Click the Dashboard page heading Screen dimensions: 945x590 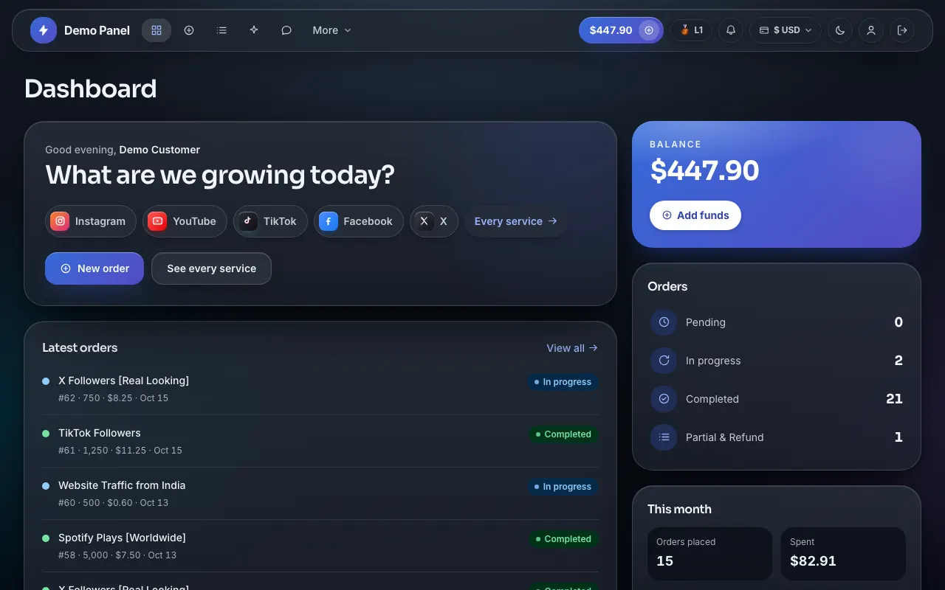pos(91,89)
